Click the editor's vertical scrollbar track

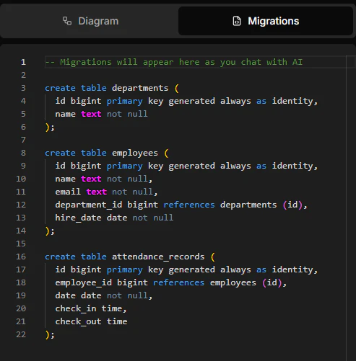(x=351, y=208)
